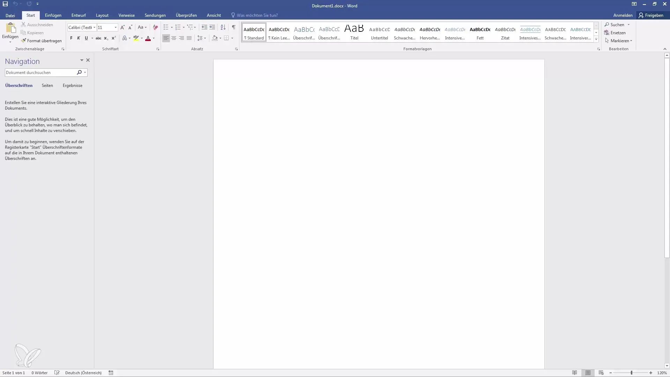
Task: Open bullet list dropdown arrow
Action: point(172,27)
